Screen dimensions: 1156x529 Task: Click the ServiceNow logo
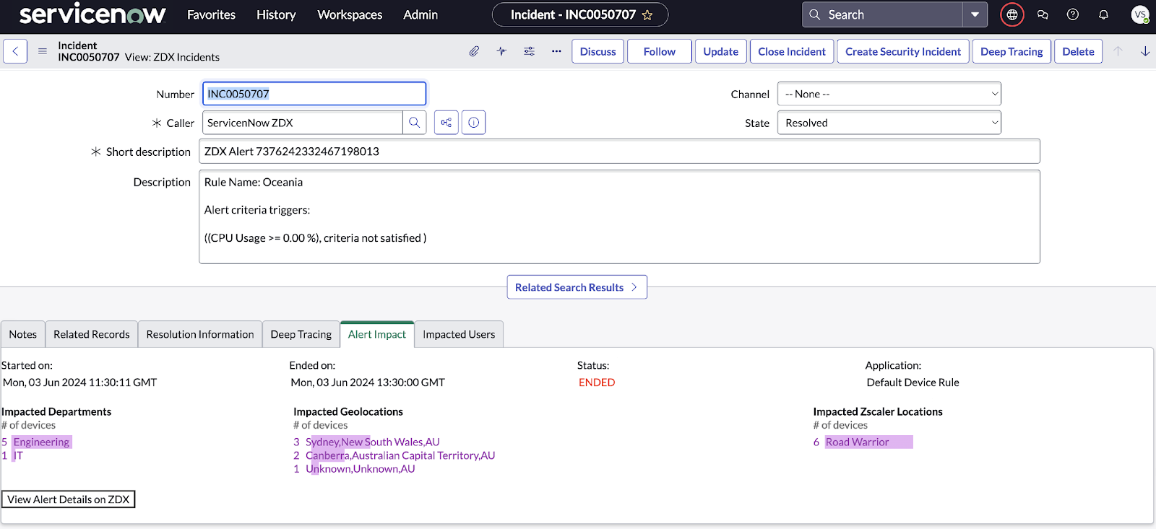tap(92, 14)
